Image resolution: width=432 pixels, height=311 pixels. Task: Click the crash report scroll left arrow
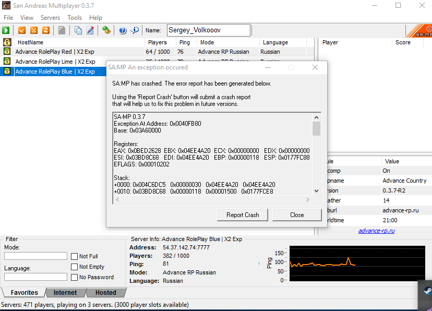117,200
